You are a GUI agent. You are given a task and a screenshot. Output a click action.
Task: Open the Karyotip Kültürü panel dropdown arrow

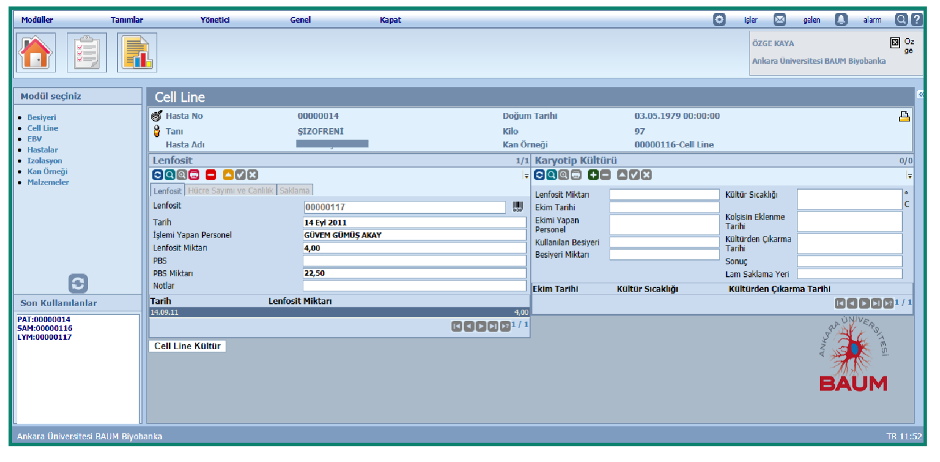909,176
